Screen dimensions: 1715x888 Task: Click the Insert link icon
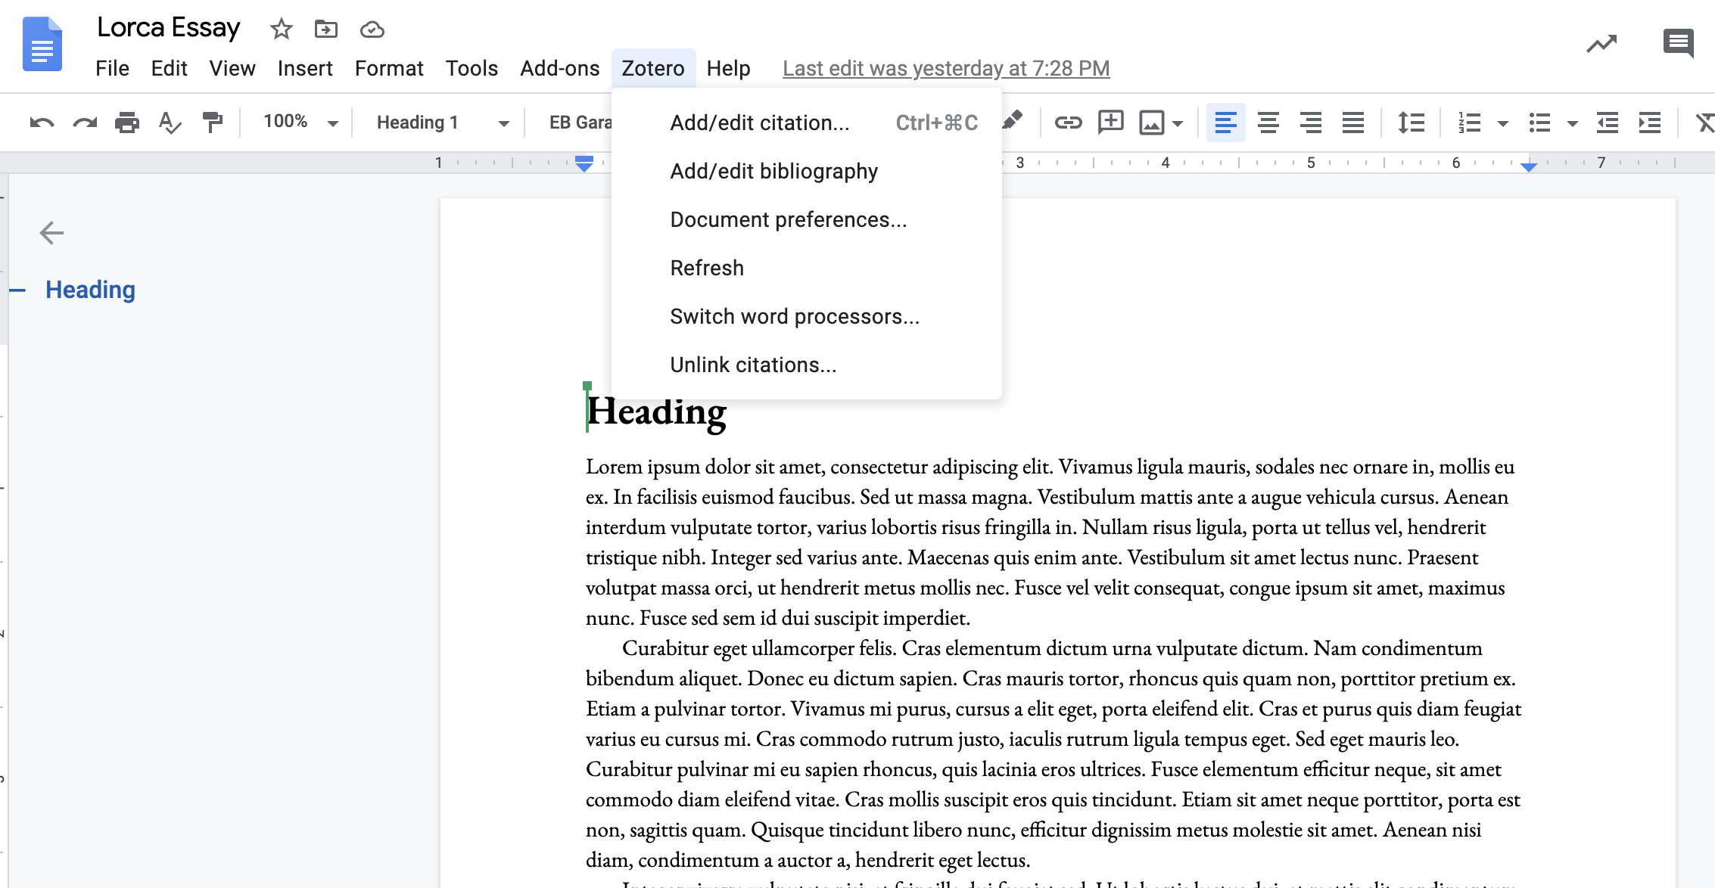(1065, 121)
